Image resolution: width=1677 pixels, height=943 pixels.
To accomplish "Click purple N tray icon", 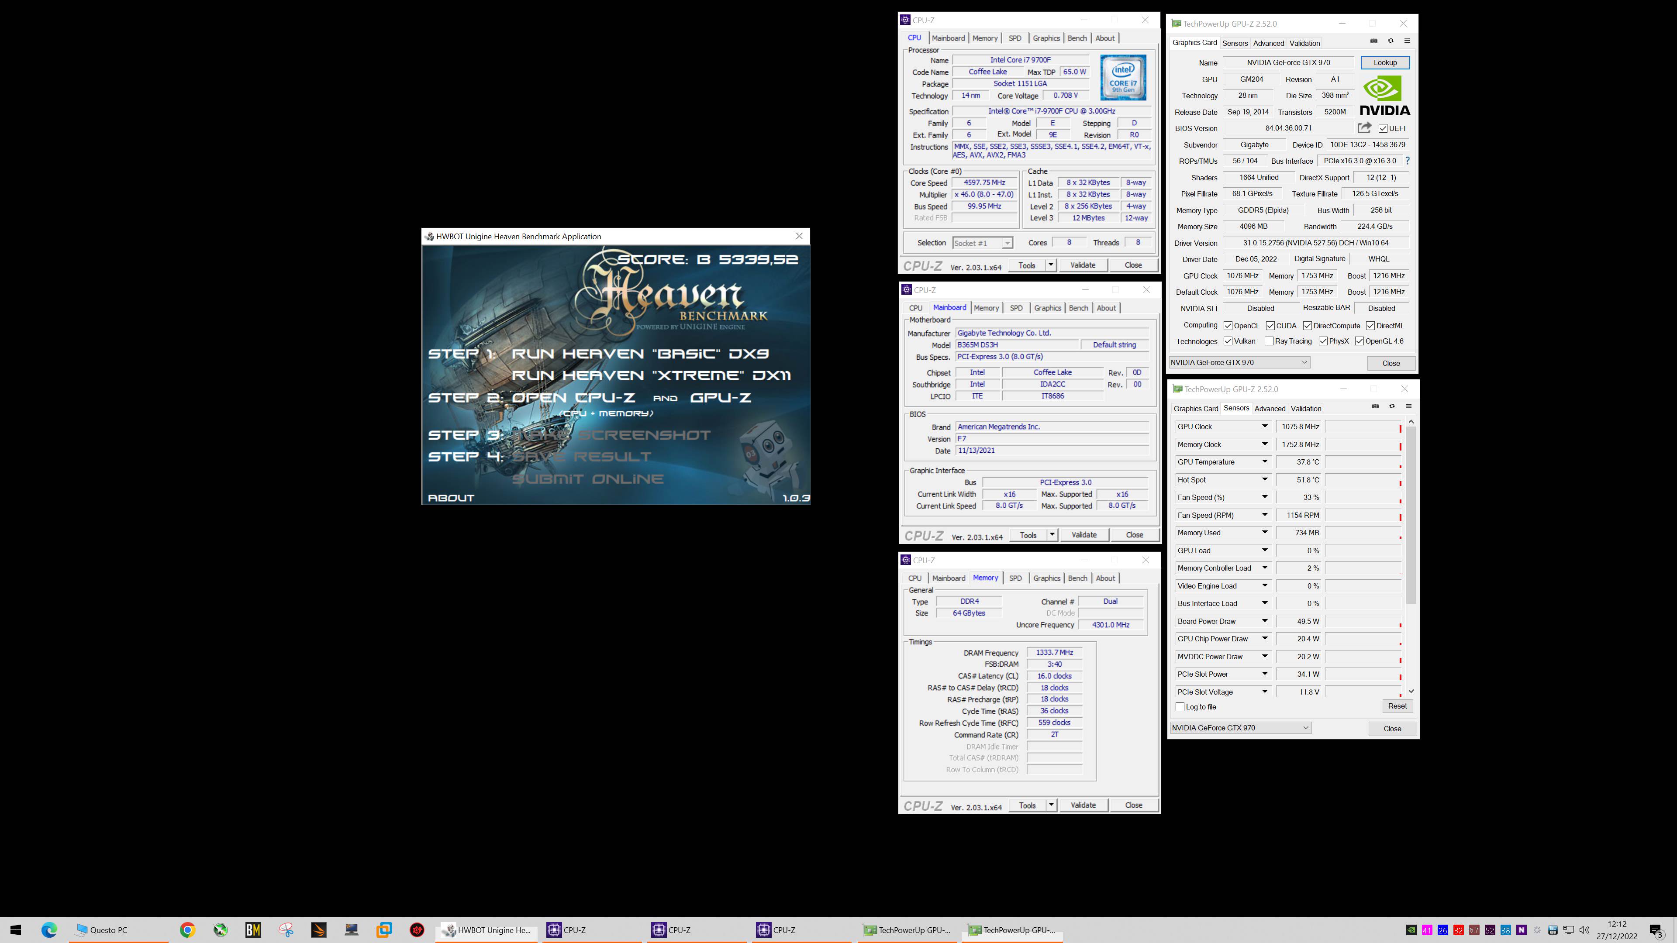I will tap(1522, 930).
